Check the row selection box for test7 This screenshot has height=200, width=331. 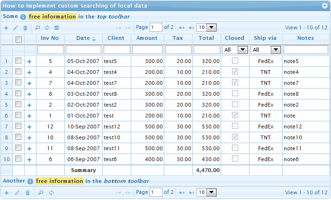click(18, 82)
